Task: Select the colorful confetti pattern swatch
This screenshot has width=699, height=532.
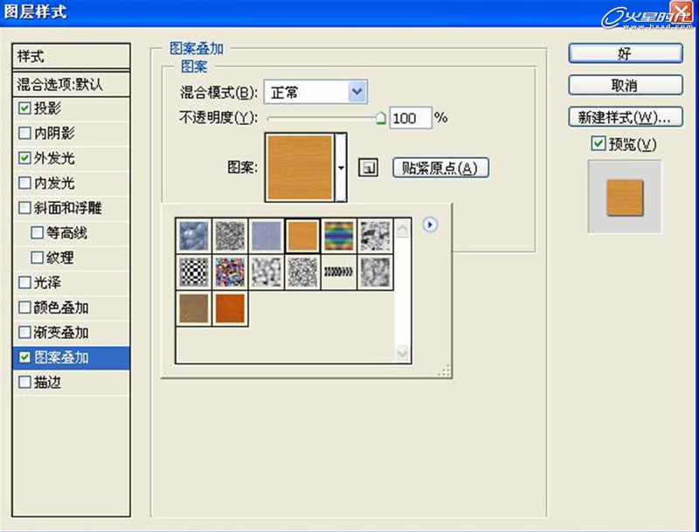Action: 230,273
